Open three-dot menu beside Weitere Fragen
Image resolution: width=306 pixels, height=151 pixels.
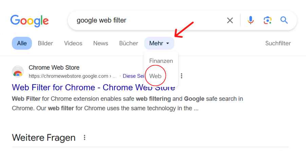84,138
